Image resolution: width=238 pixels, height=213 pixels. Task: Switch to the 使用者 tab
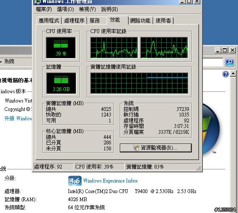[163, 20]
